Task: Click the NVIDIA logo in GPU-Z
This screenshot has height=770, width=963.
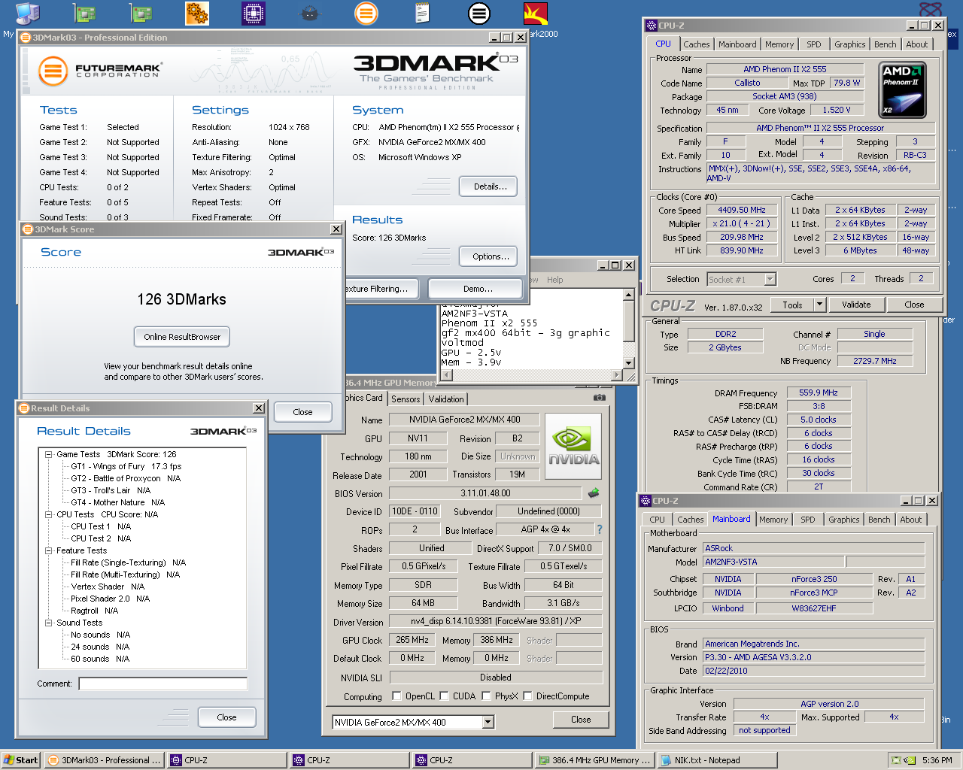Action: (x=573, y=447)
